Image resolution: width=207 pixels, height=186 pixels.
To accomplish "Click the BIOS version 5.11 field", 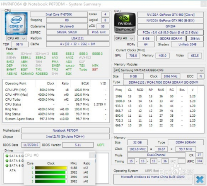I will [78, 145].
